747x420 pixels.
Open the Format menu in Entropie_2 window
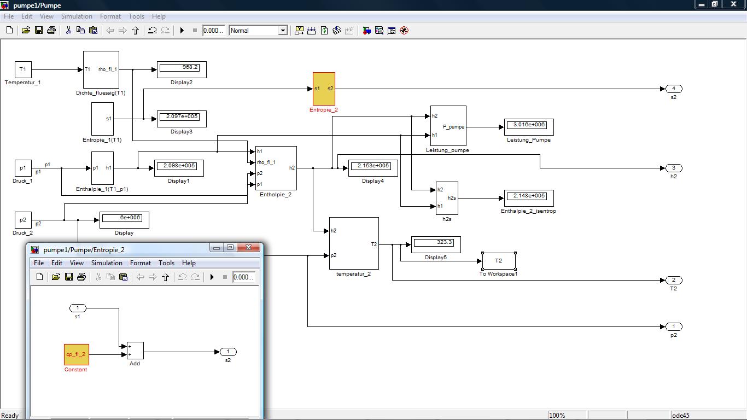[x=141, y=263]
